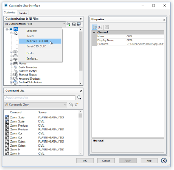Click the Filename property path value
This screenshot has height=170, width=174.
point(145,44)
